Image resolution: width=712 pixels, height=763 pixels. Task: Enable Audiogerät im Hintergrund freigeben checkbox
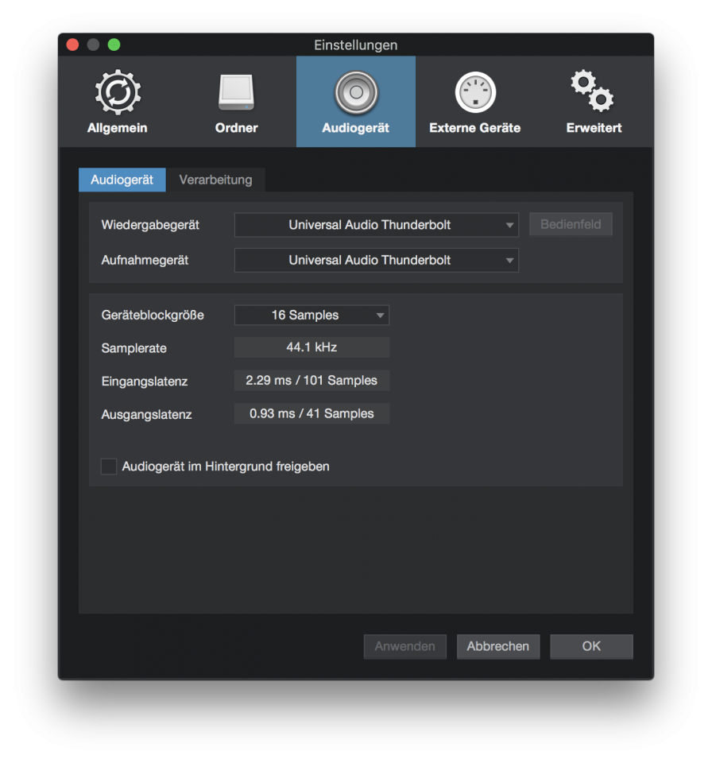[109, 467]
